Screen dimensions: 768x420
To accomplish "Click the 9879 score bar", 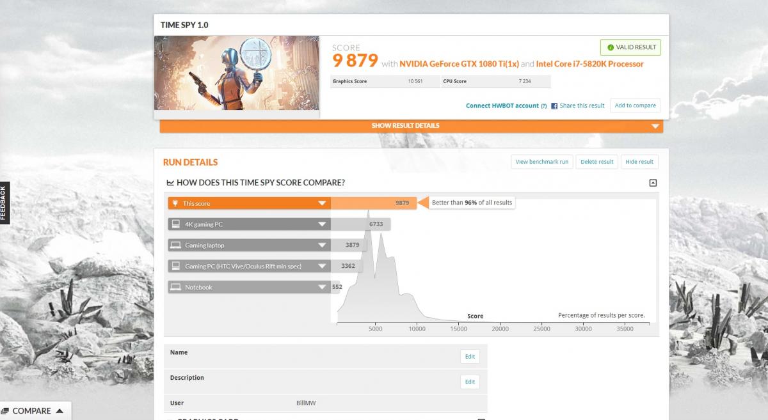I will (373, 203).
